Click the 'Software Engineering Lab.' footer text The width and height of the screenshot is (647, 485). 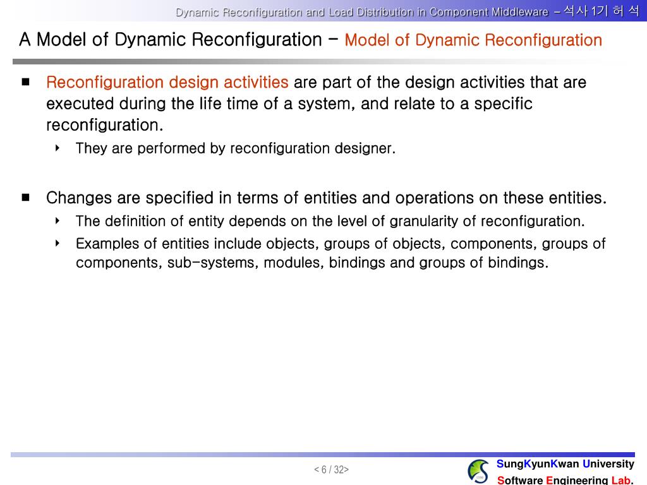(x=565, y=480)
